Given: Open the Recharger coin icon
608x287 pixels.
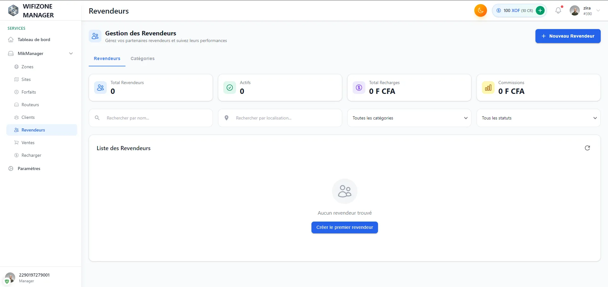Looking at the screenshot, I should (x=16, y=155).
